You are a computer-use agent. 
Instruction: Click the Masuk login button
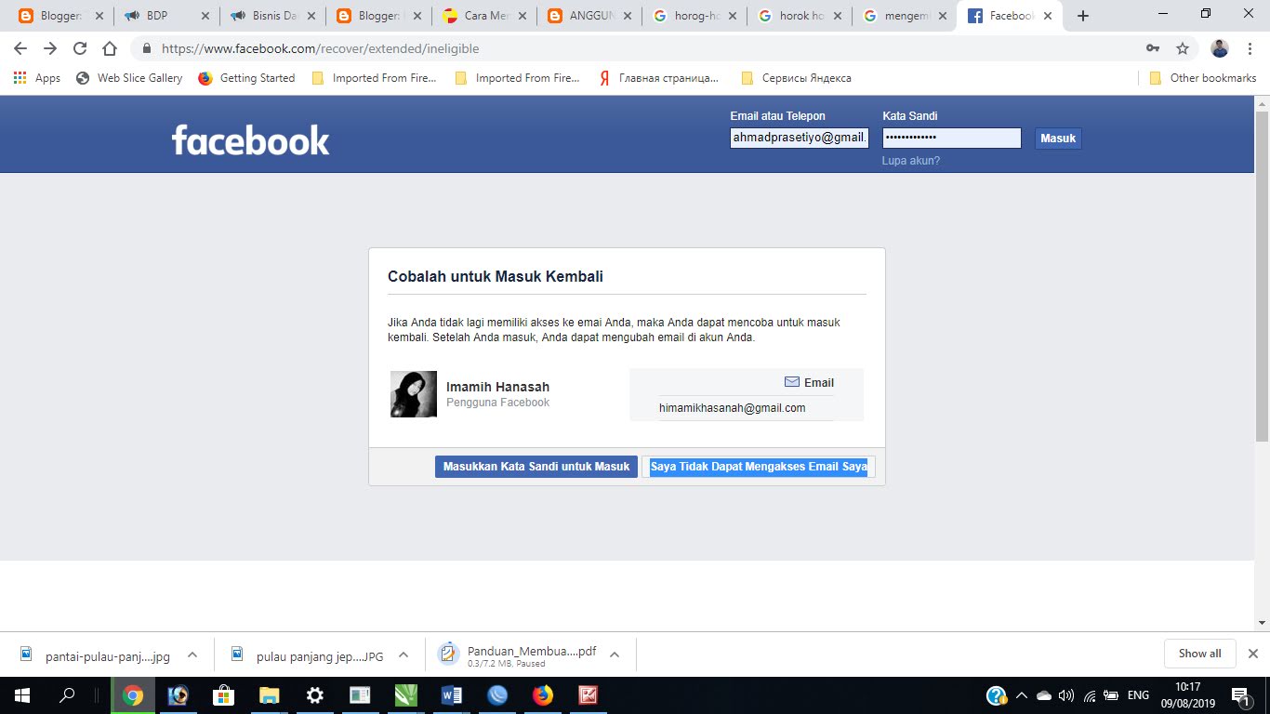coord(1058,139)
